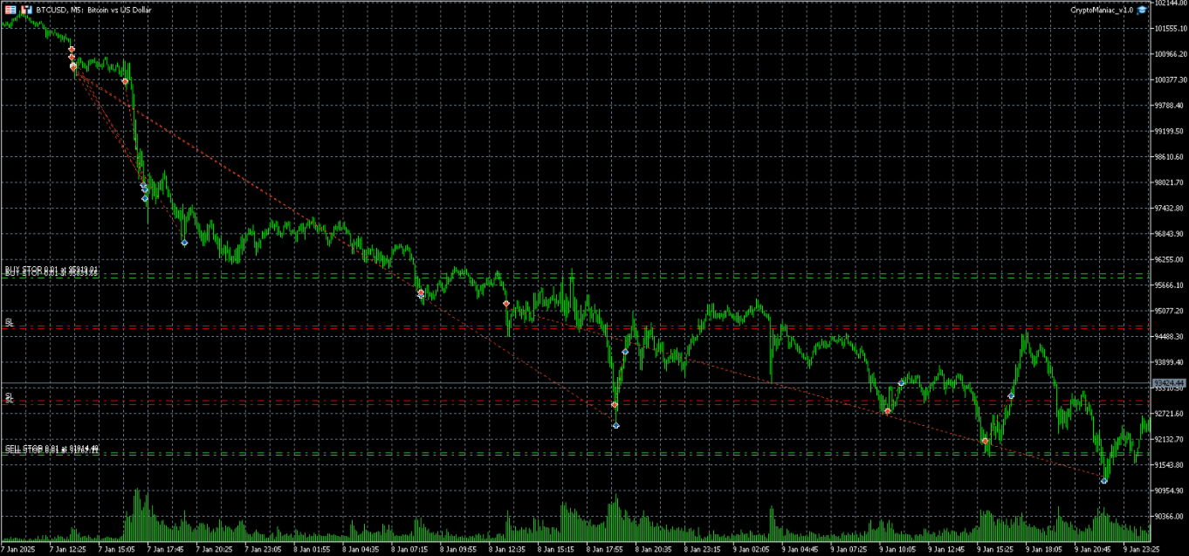Viewport: 1189px width, 556px height.
Task: Click the 96255.00 price scale label
Action: (x=1169, y=259)
